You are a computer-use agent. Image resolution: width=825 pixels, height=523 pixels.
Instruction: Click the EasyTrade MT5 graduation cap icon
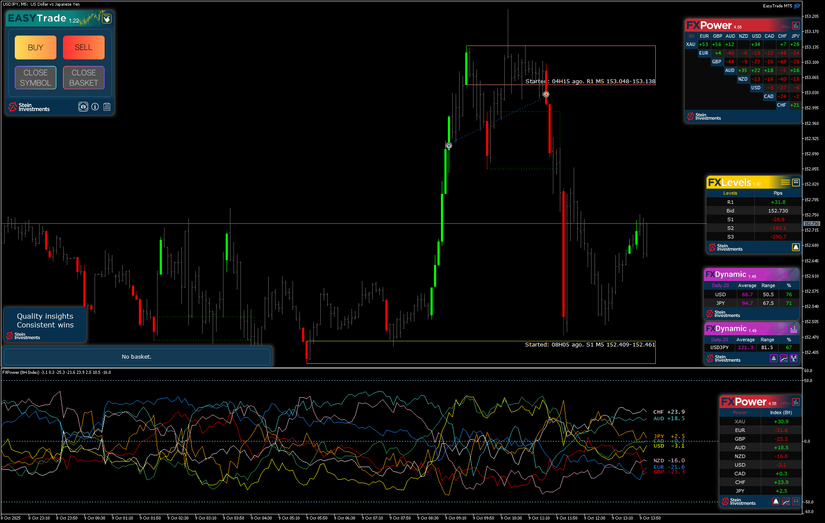pos(797,6)
